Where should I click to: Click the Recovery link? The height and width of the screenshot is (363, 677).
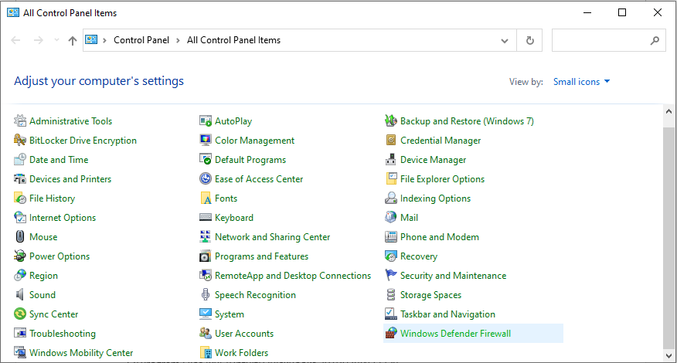click(x=418, y=256)
